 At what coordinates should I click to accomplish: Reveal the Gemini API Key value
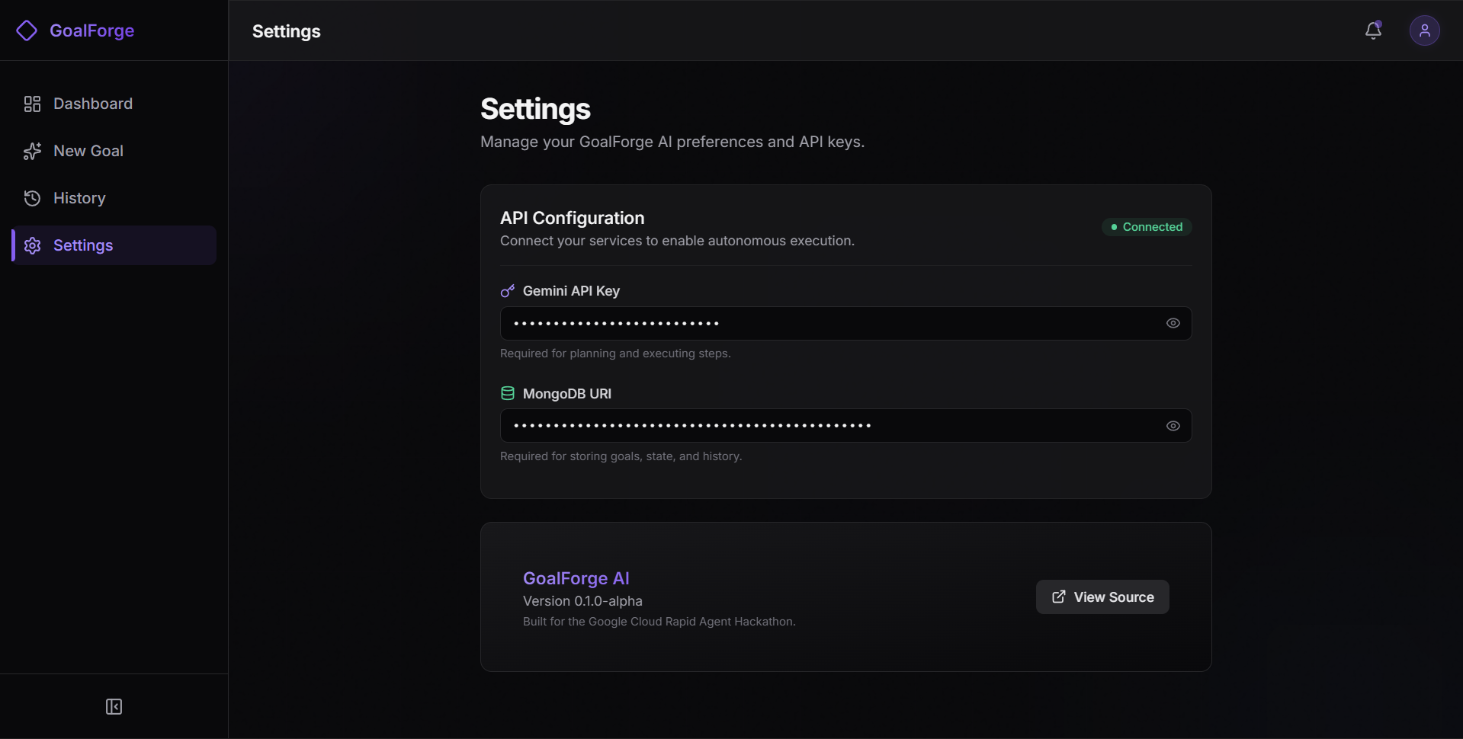point(1173,323)
